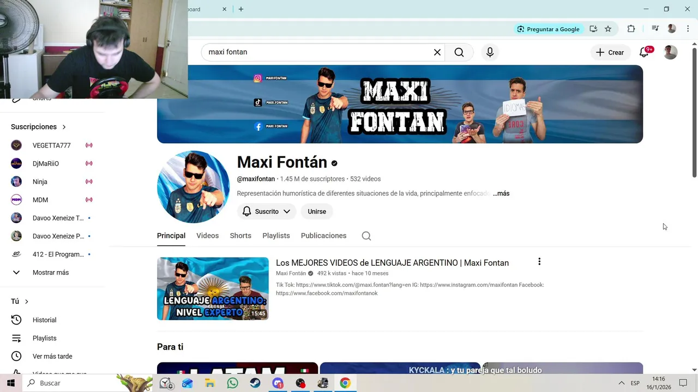The height and width of the screenshot is (392, 698).
Task: Open Steam from the taskbar
Action: 255,383
